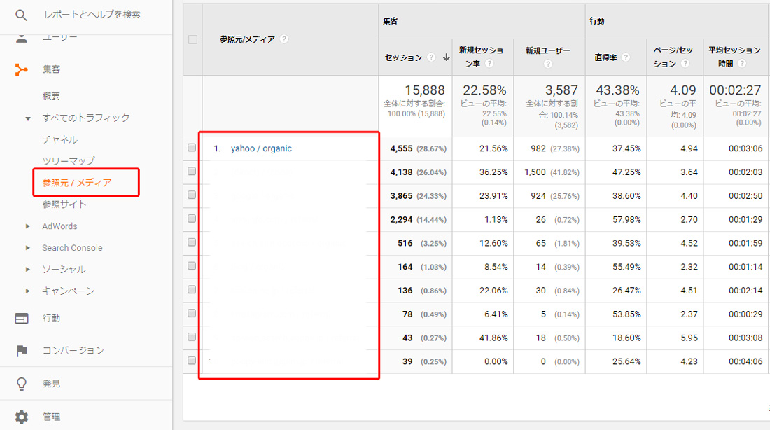Open the yahoo / organic link
The height and width of the screenshot is (430, 770).
pos(261,148)
